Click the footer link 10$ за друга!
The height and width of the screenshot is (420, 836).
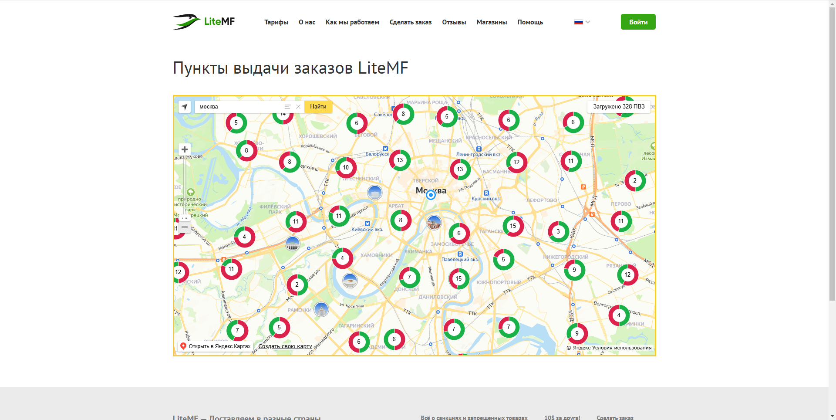562,417
